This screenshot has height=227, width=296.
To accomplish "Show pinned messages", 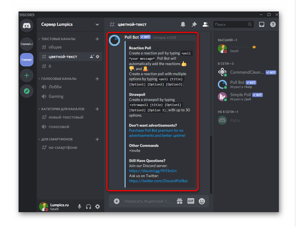I will pos(194,25).
